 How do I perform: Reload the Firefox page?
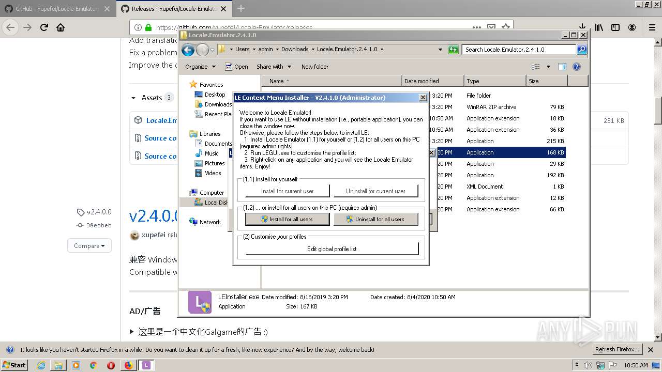44,27
